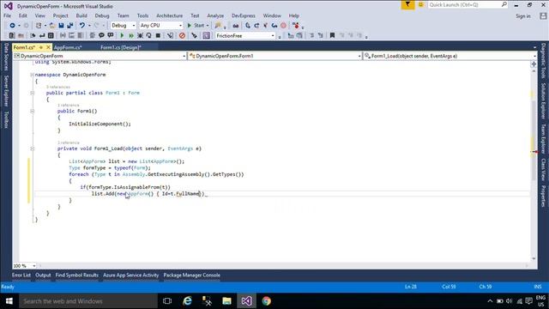Click the Comment selection speech-bubble icon
549x309 pixels.
[x=101, y=36]
